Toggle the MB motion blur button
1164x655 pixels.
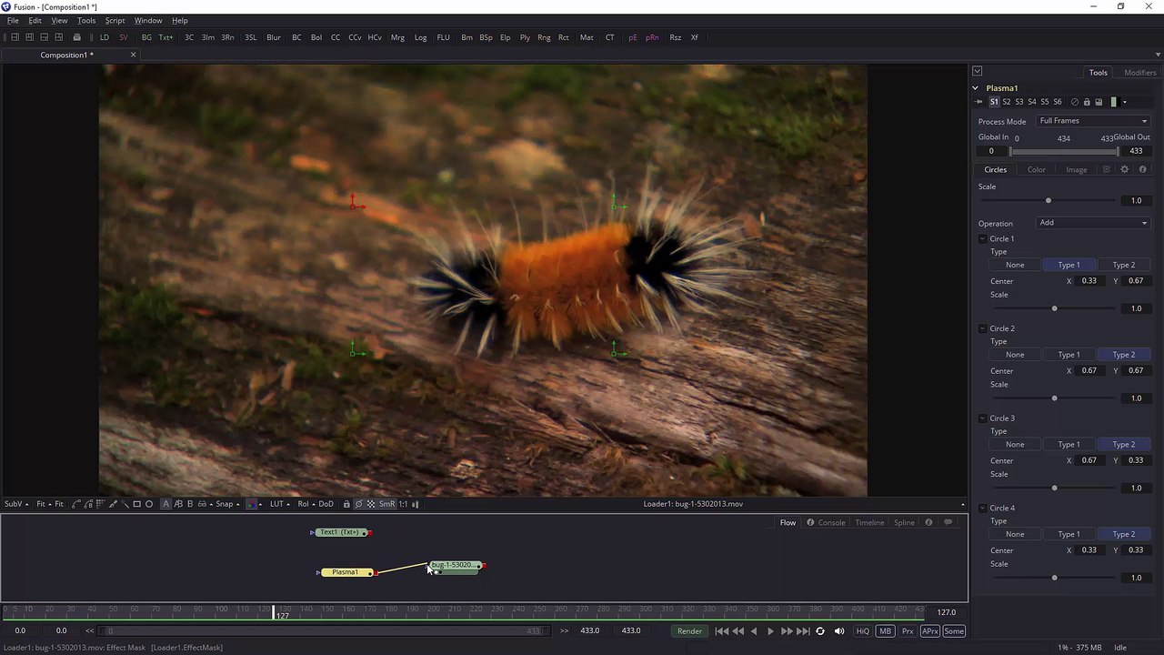885,631
